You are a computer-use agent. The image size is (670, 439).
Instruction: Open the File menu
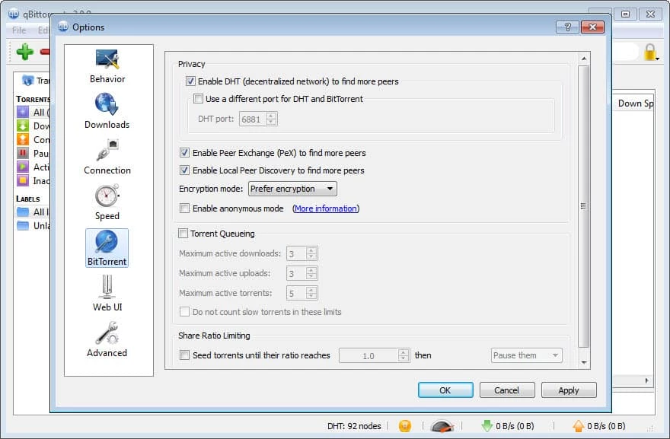point(19,30)
